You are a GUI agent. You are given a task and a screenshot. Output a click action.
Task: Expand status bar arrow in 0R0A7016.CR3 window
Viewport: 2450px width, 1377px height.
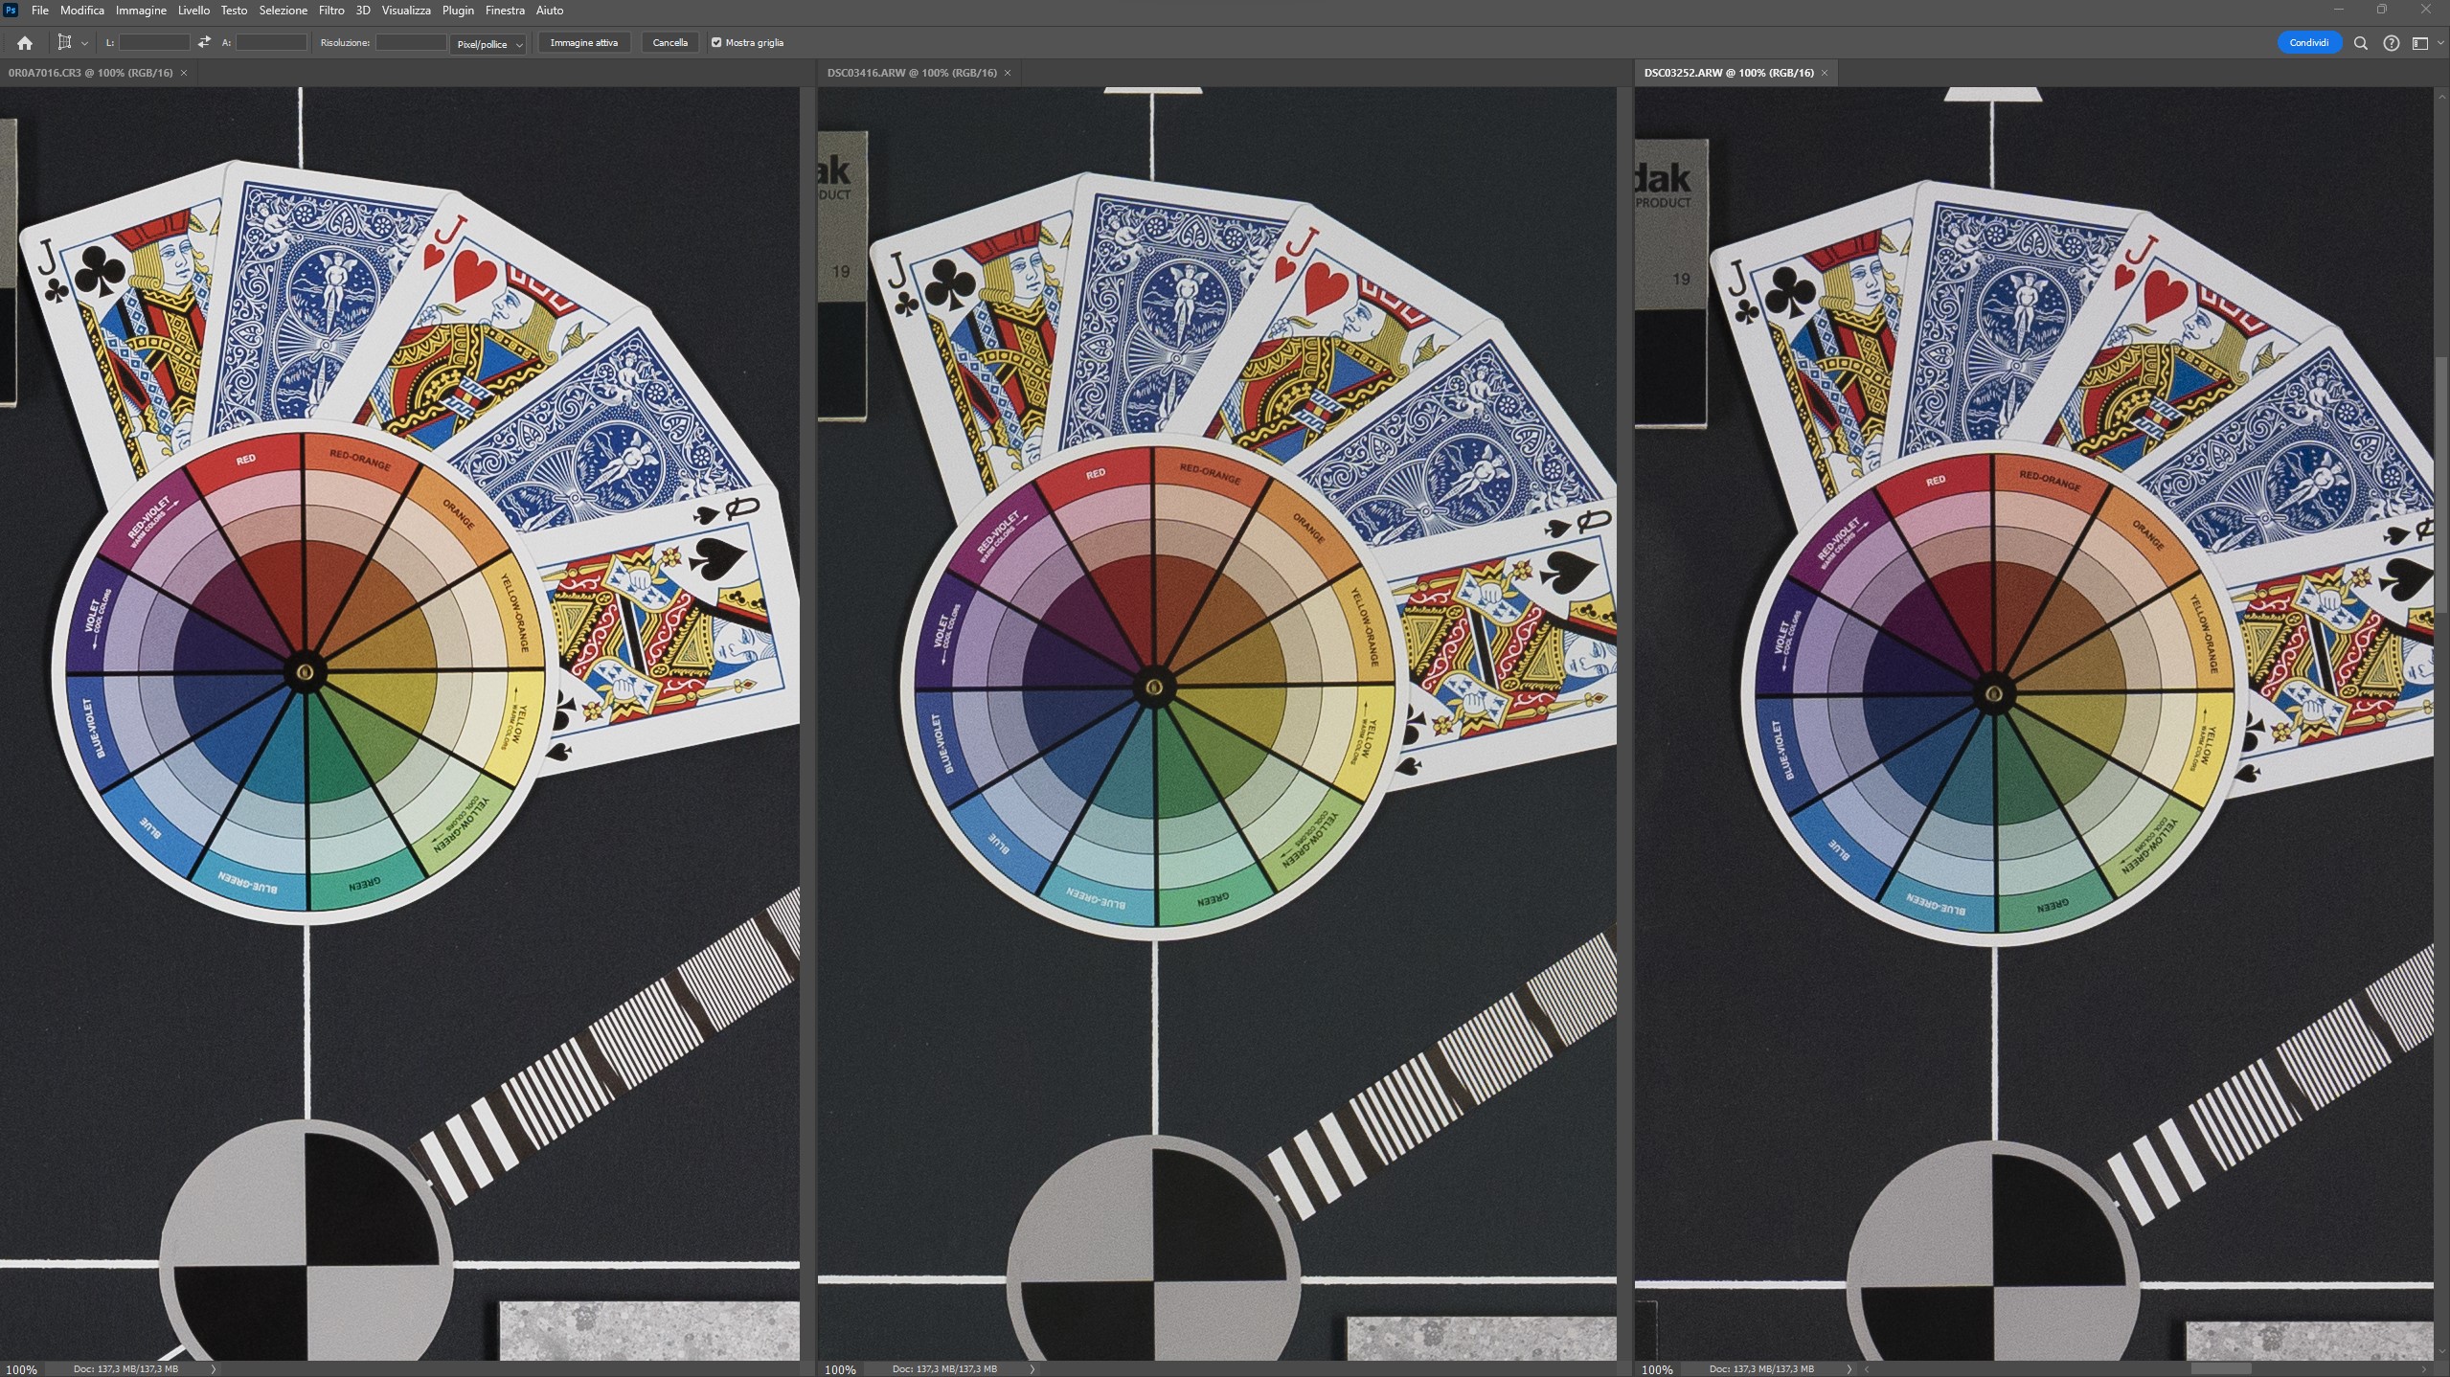click(x=214, y=1369)
